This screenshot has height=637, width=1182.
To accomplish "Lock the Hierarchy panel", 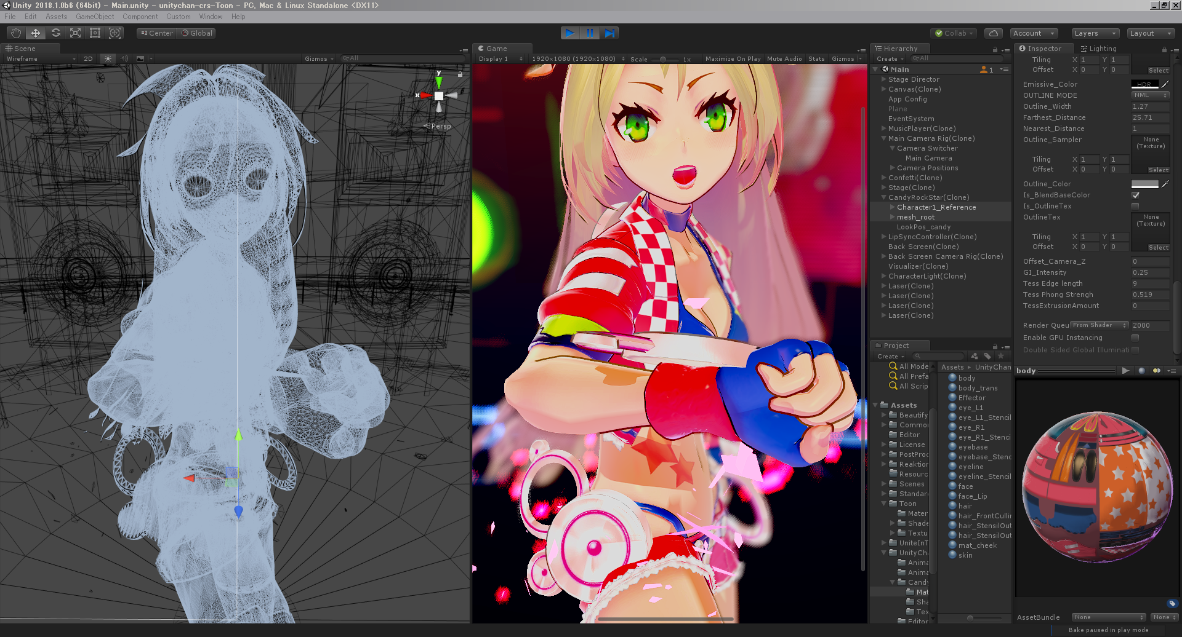I will tap(995, 49).
